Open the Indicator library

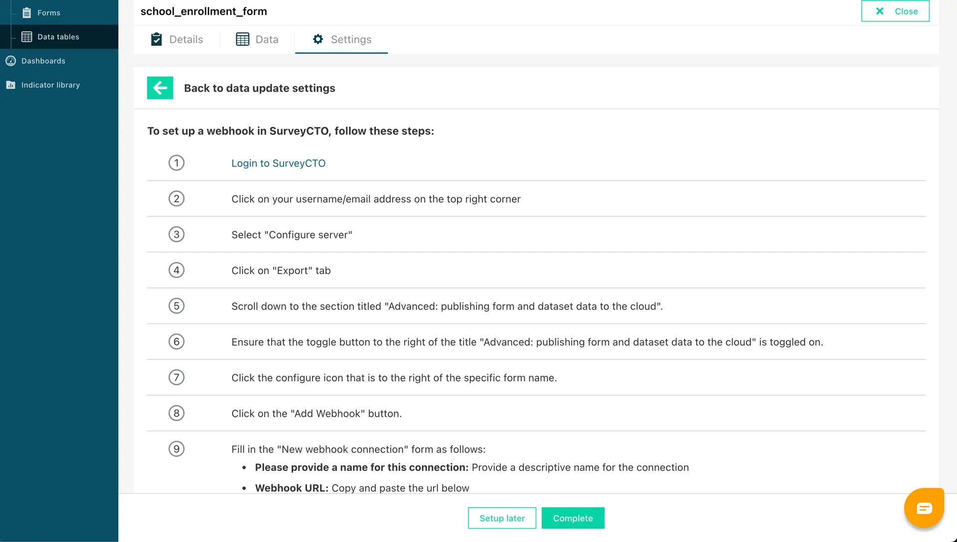tap(50, 85)
